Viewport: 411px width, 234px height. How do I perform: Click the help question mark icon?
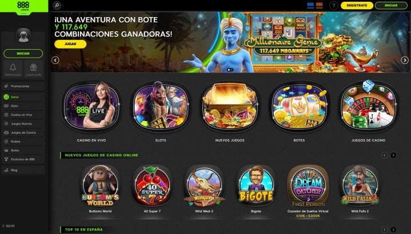click(333, 5)
